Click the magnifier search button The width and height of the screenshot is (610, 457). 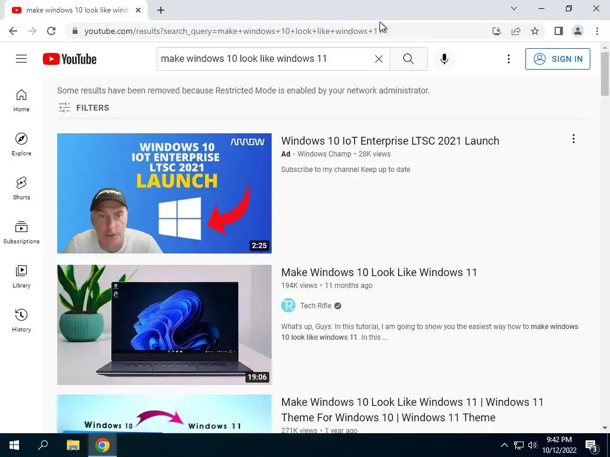[409, 59]
